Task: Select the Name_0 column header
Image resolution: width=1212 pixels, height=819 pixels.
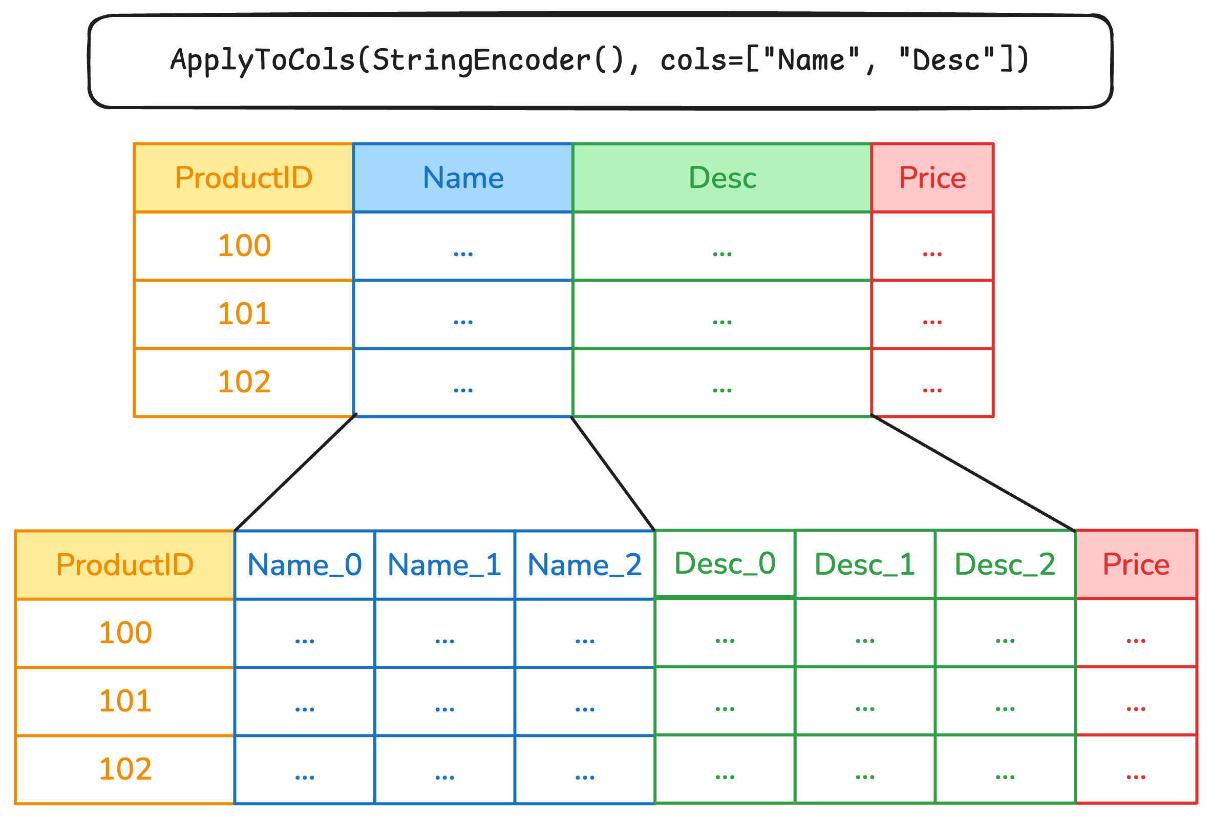Action: tap(305, 565)
